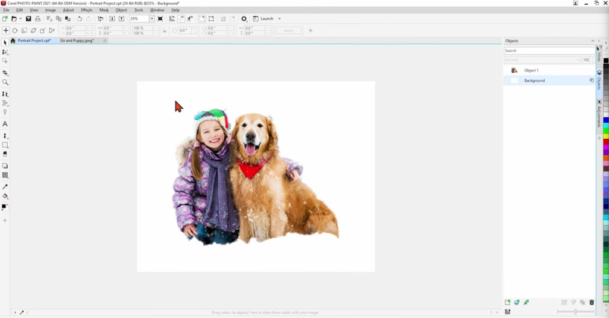Open the Open-file dropdown arrow
Viewport: 609px width, 318px height.
pyautogui.click(x=21, y=18)
